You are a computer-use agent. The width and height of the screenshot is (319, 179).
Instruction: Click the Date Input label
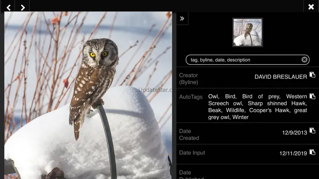click(192, 152)
